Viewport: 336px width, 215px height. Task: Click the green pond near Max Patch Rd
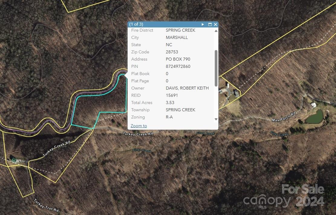314,117
